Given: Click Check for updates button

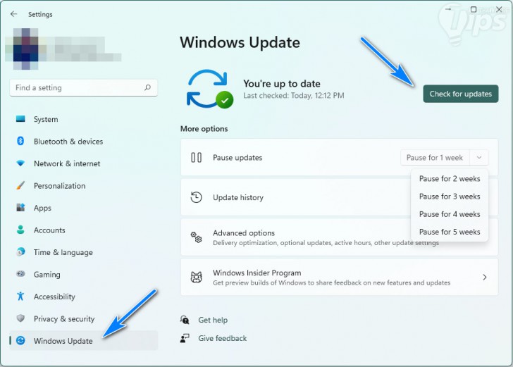Looking at the screenshot, I should click(x=461, y=94).
